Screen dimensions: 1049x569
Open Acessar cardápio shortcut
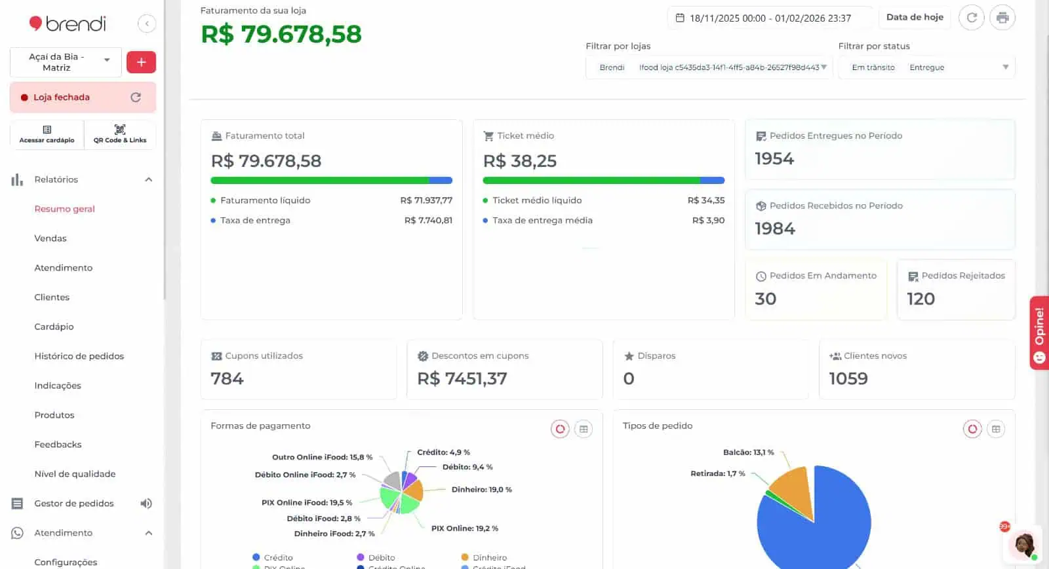click(47, 134)
